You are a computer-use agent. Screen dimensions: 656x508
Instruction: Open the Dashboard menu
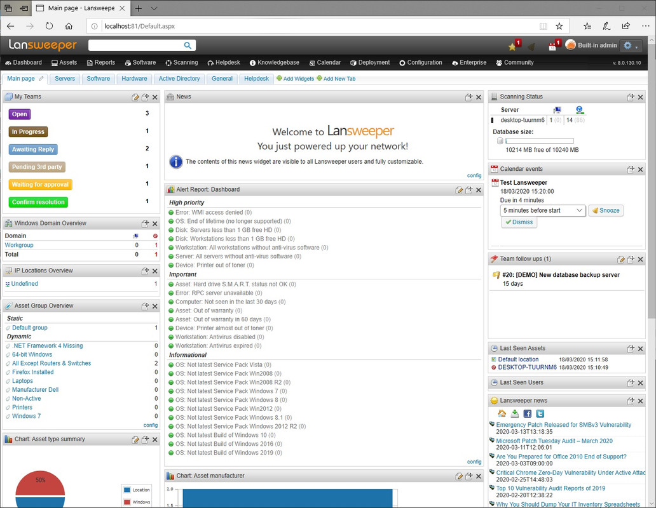pos(24,63)
